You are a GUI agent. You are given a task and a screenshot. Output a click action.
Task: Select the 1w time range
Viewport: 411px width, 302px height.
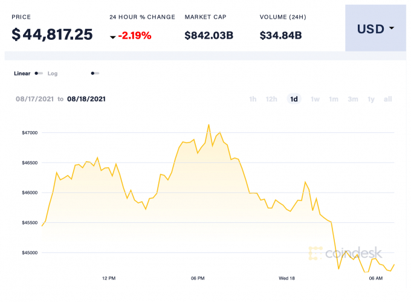pos(315,99)
